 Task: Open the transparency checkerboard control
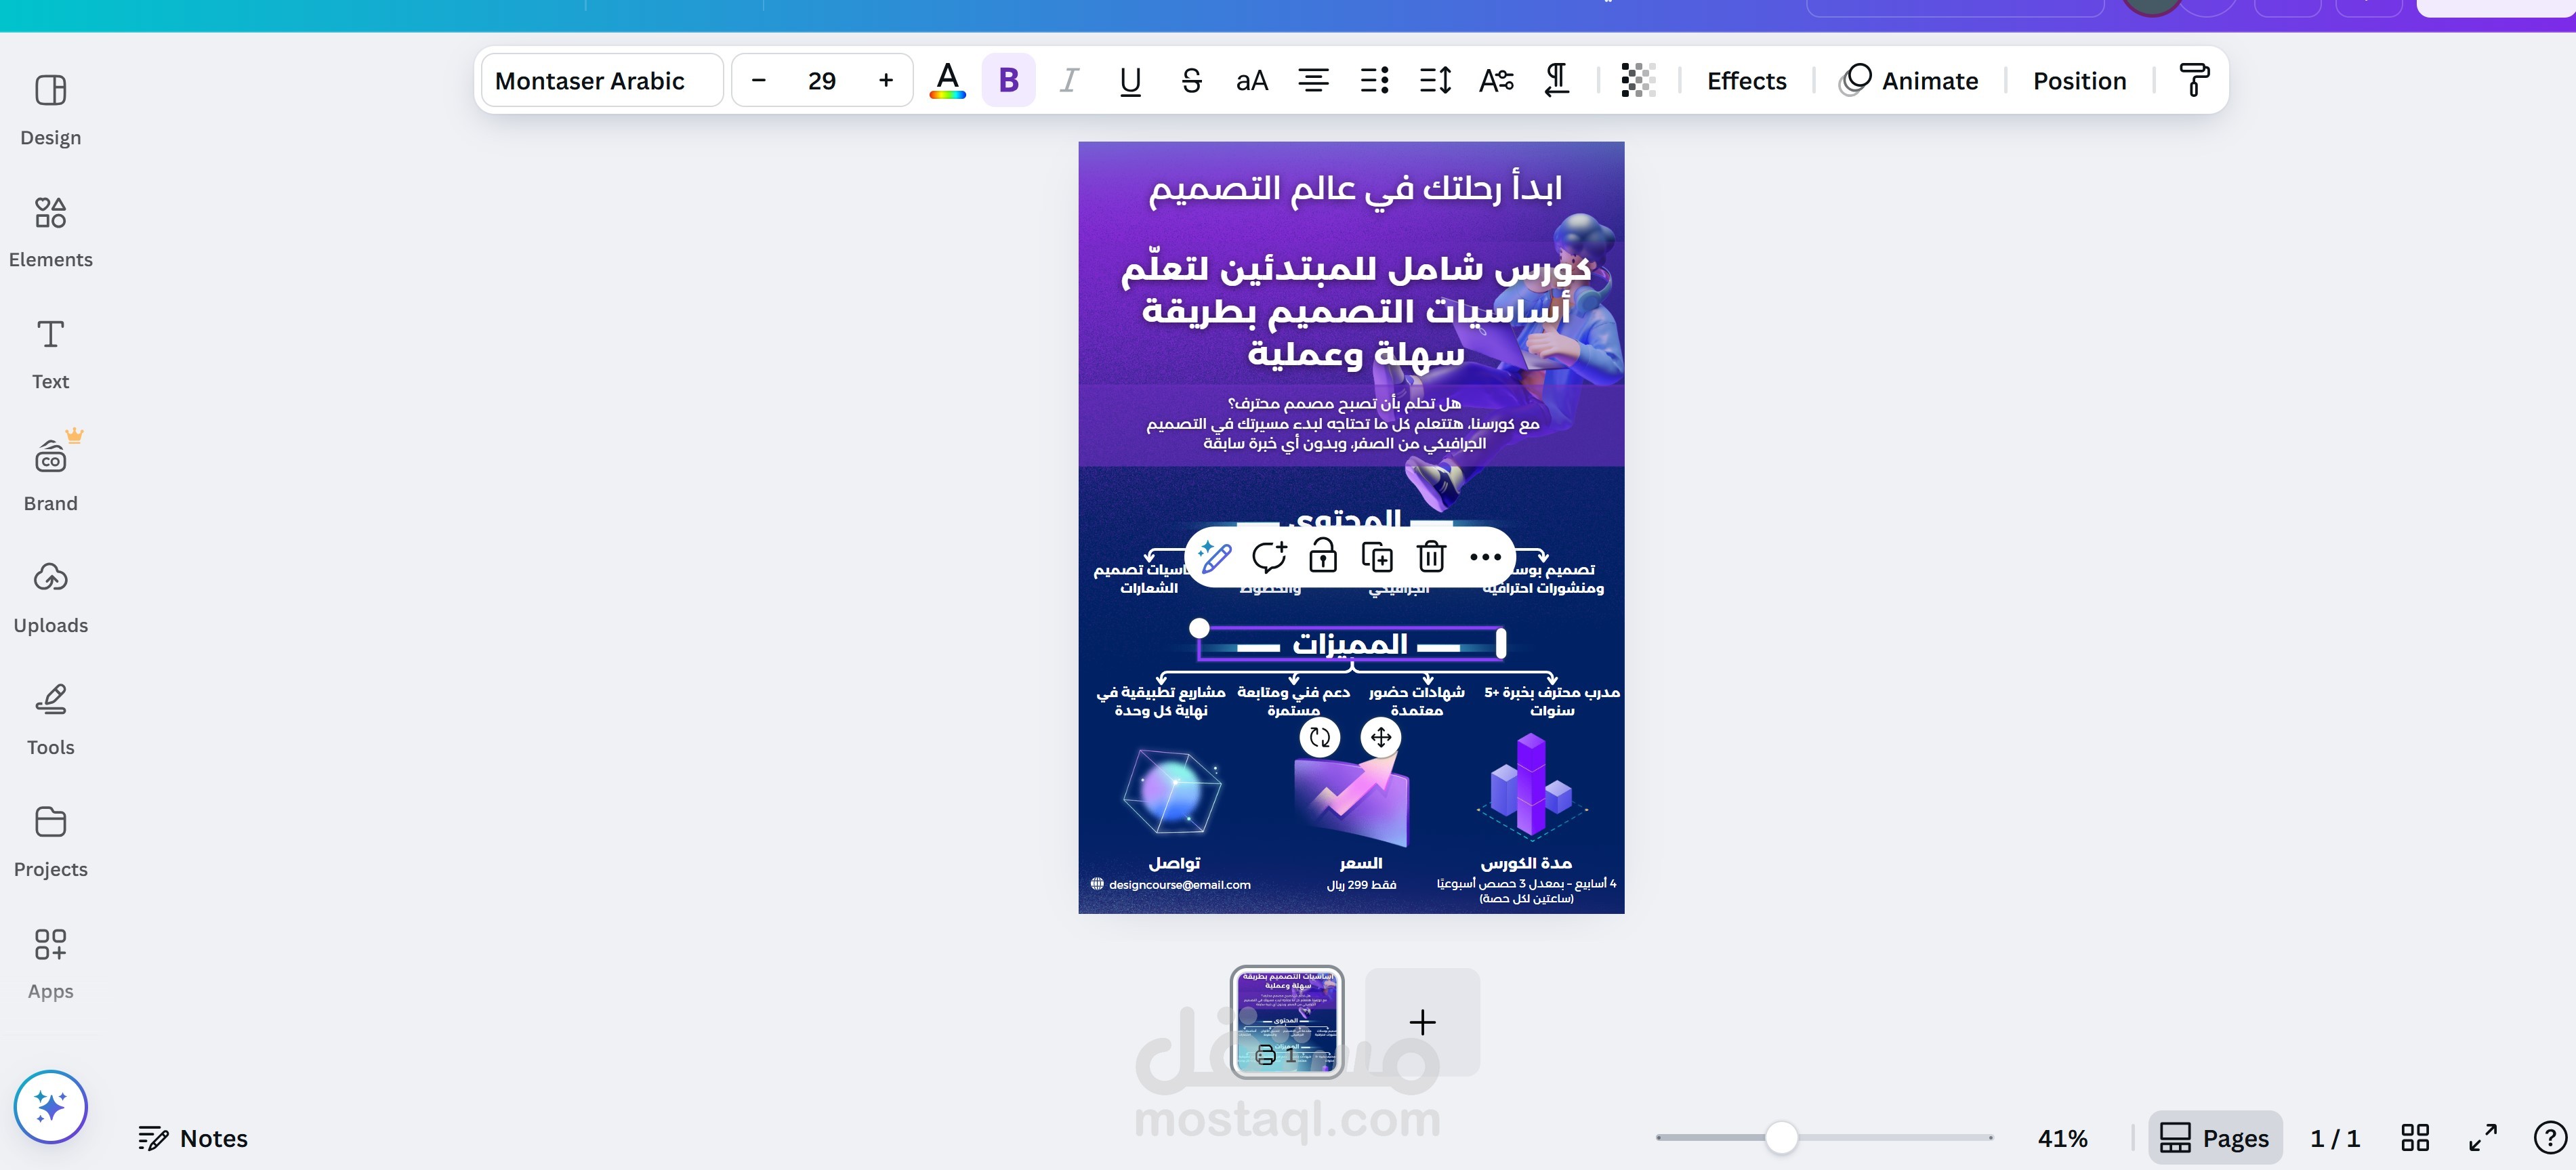coord(1638,80)
